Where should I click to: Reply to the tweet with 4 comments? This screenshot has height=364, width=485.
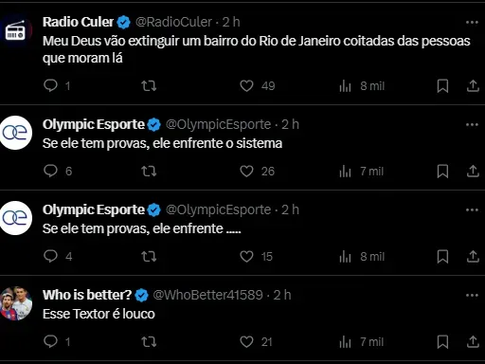pyautogui.click(x=50, y=256)
